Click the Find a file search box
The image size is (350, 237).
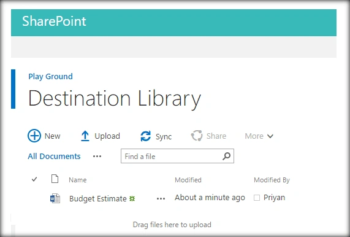[x=177, y=156]
